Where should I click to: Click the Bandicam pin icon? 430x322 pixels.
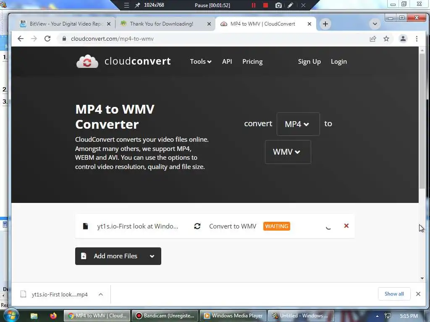[137, 5]
